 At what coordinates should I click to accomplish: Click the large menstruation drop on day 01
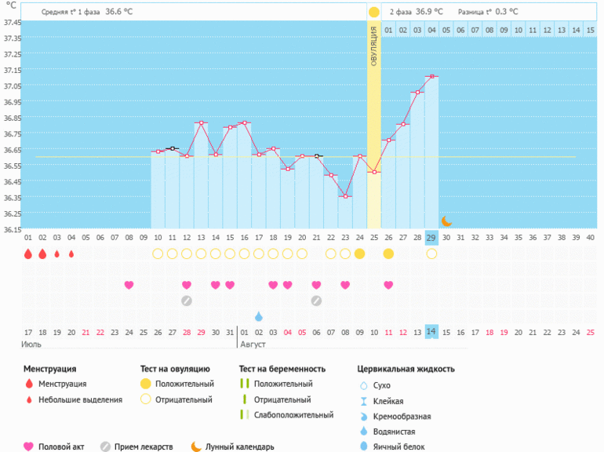pos(28,253)
